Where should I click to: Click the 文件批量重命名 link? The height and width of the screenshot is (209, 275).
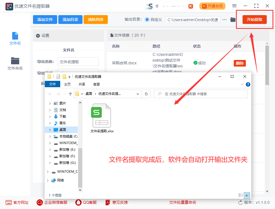[183, 202]
